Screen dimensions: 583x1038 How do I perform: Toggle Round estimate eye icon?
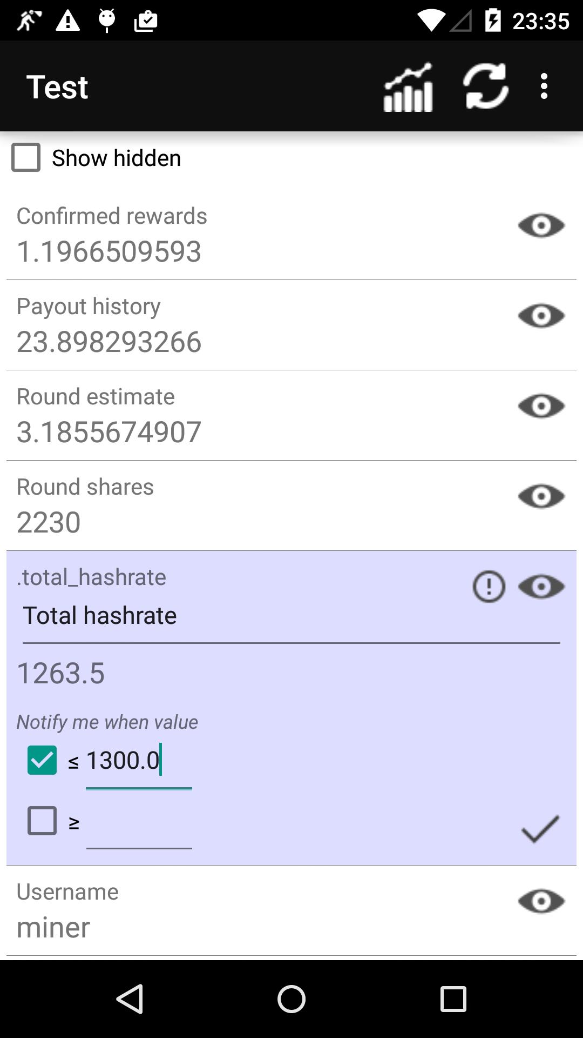coord(541,406)
